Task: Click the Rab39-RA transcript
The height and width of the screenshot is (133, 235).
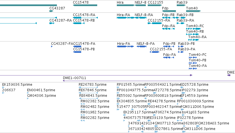Action: point(181,23)
